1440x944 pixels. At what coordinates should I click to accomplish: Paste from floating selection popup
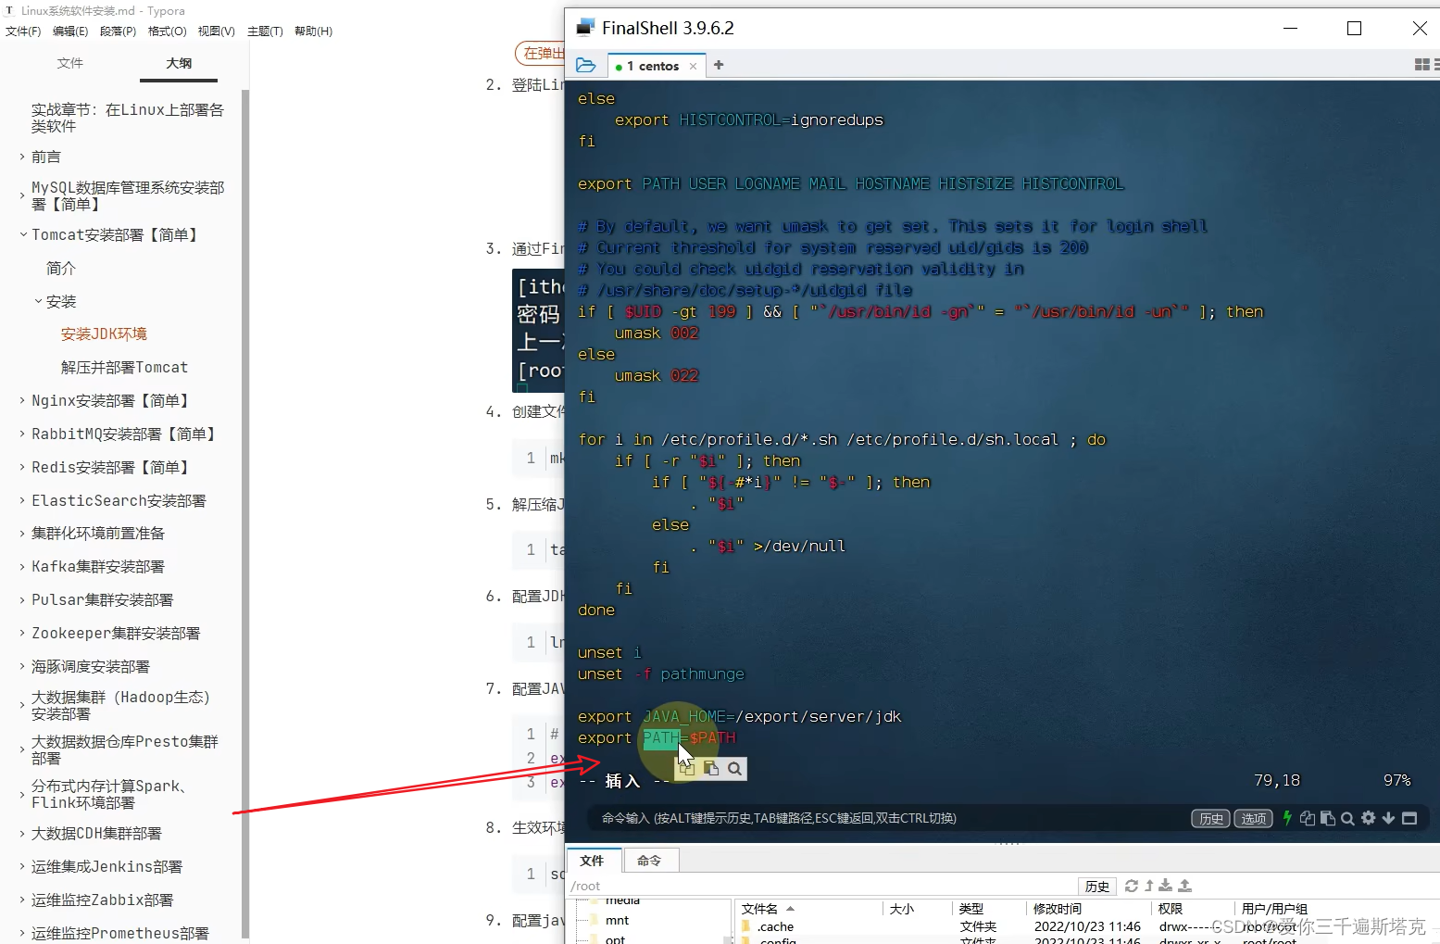[710, 768]
